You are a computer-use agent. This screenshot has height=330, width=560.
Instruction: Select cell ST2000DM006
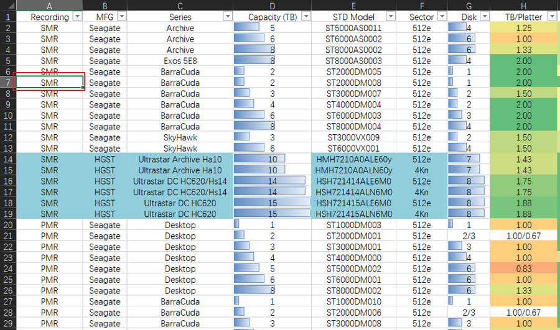pyautogui.click(x=353, y=312)
